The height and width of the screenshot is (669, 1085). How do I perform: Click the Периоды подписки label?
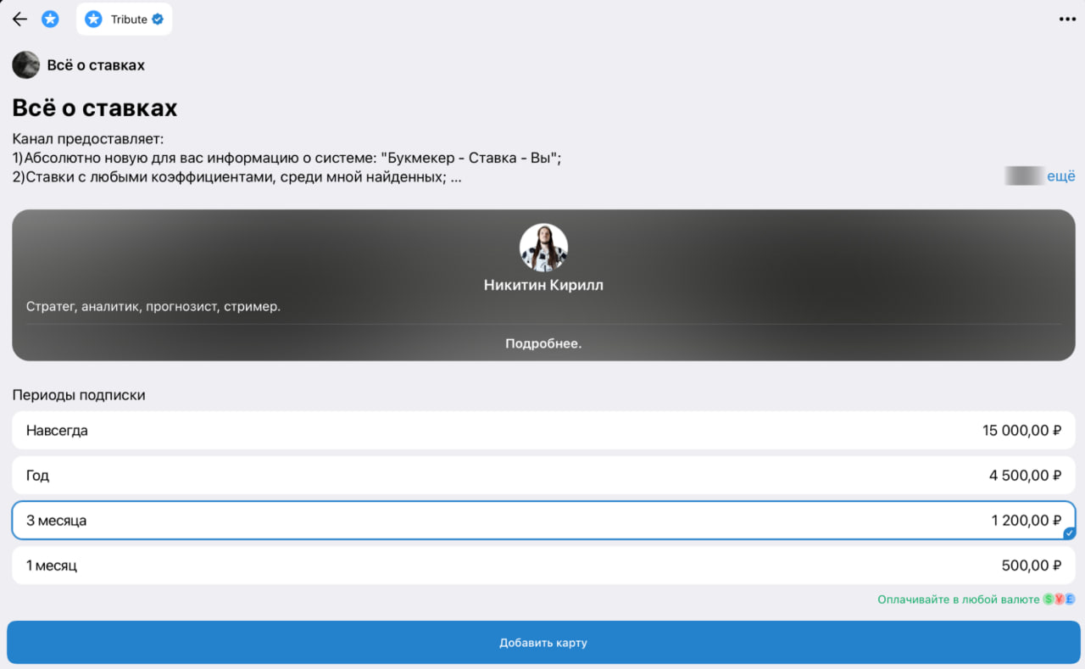pyautogui.click(x=79, y=395)
